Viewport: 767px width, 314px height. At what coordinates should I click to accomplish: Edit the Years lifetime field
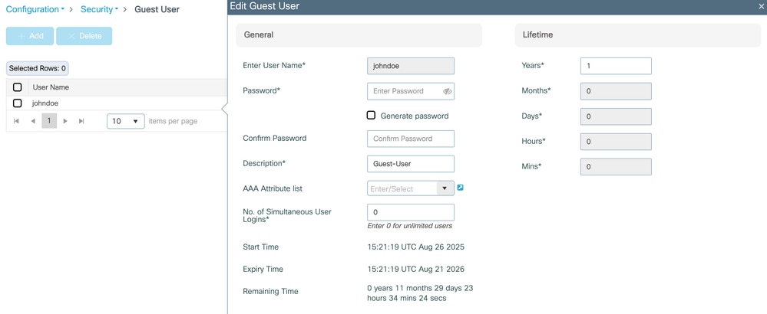click(616, 66)
